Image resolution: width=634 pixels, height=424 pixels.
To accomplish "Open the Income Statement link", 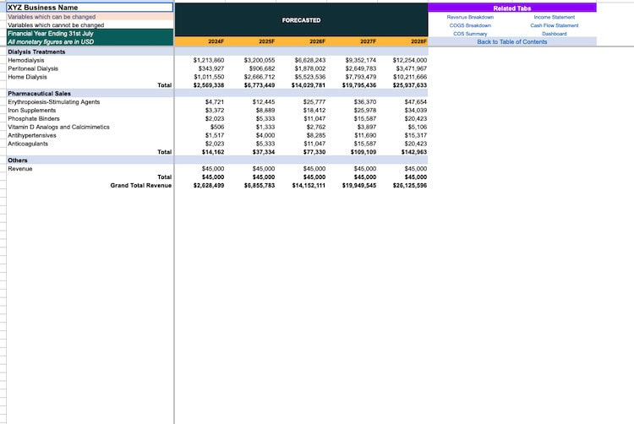I will (554, 17).
